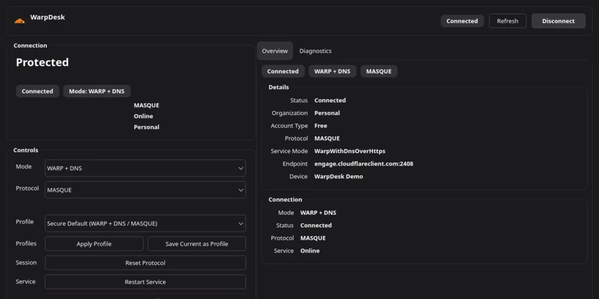Click Status value Connected in right Connection panel
Screen dimensions: 599x299
316,225
